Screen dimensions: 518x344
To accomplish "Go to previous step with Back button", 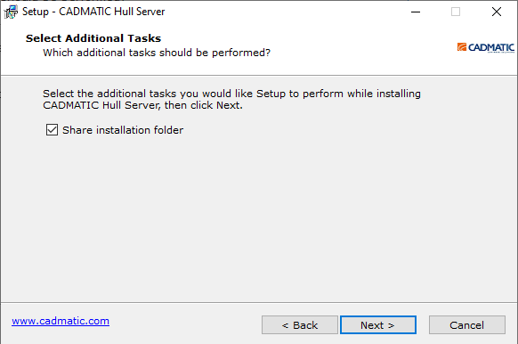I will (x=300, y=325).
